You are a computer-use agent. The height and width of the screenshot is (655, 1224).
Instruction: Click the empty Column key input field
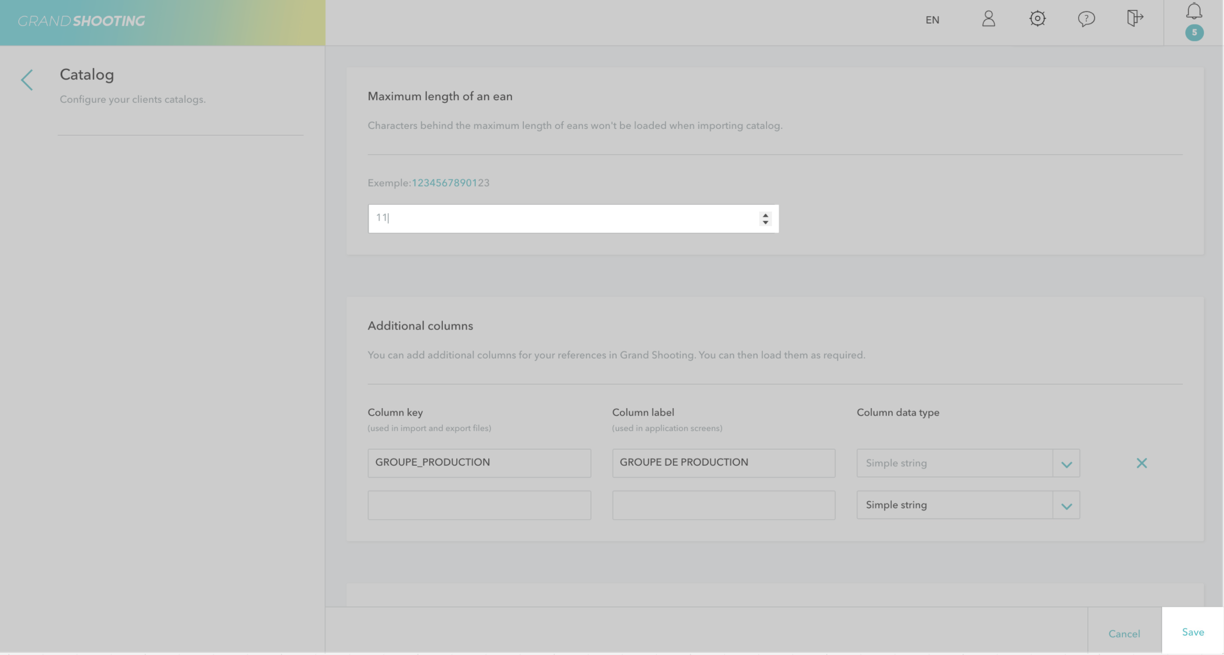(479, 505)
